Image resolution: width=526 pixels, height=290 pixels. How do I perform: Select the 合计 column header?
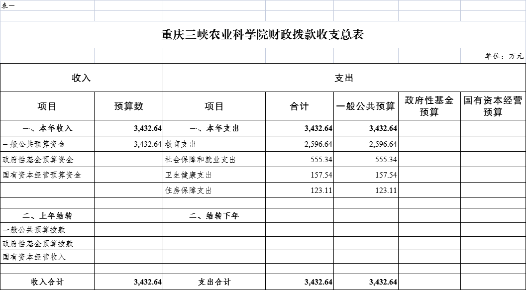(299, 106)
